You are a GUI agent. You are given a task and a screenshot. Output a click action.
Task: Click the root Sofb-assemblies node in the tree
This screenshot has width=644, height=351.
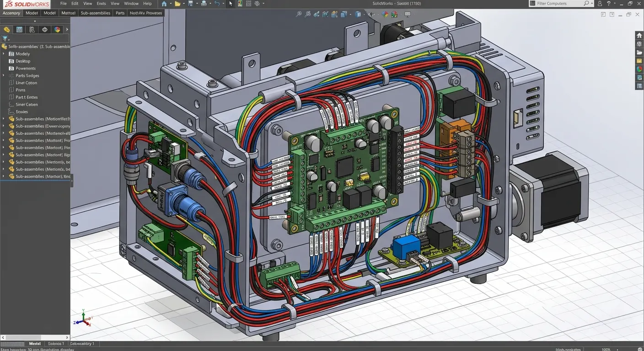click(36, 47)
